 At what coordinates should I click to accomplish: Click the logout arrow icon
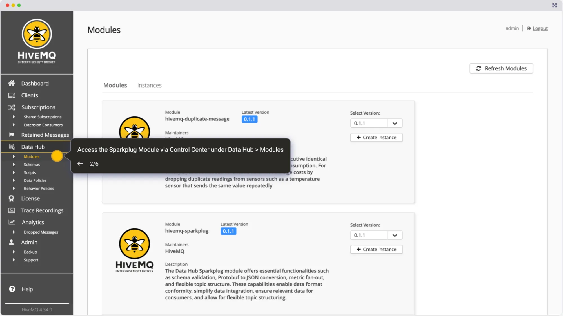pyautogui.click(x=529, y=28)
